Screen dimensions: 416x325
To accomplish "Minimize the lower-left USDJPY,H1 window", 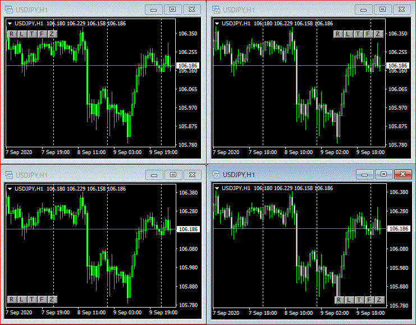I will tap(154, 175).
